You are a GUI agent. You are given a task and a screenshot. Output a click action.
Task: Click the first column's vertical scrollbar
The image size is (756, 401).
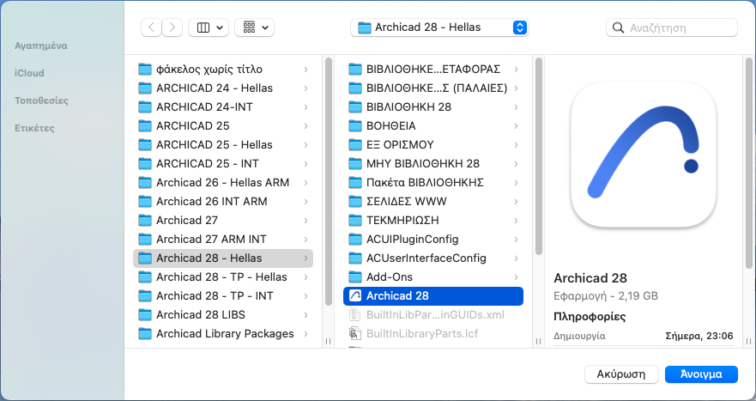pos(329,181)
